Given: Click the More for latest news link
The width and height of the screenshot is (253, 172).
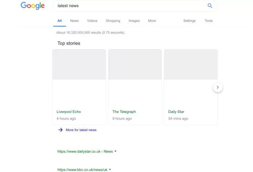Looking at the screenshot, I should point(81,130).
